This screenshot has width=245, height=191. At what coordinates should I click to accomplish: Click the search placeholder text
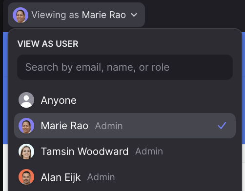(97, 67)
